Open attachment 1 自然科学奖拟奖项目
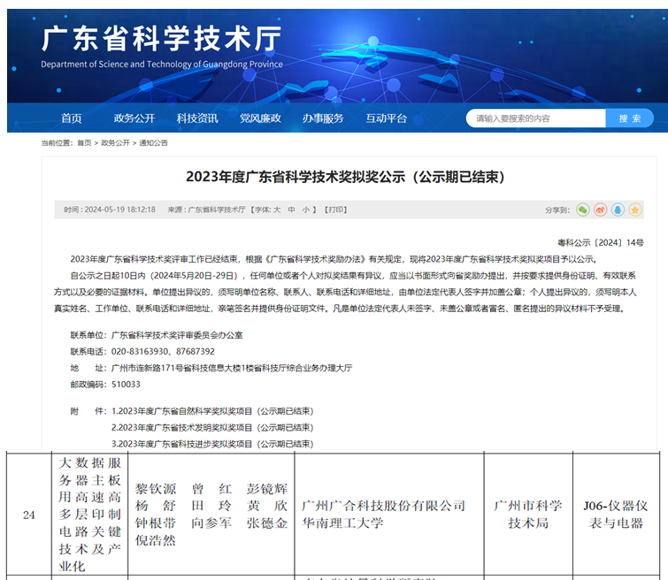 pos(212,411)
